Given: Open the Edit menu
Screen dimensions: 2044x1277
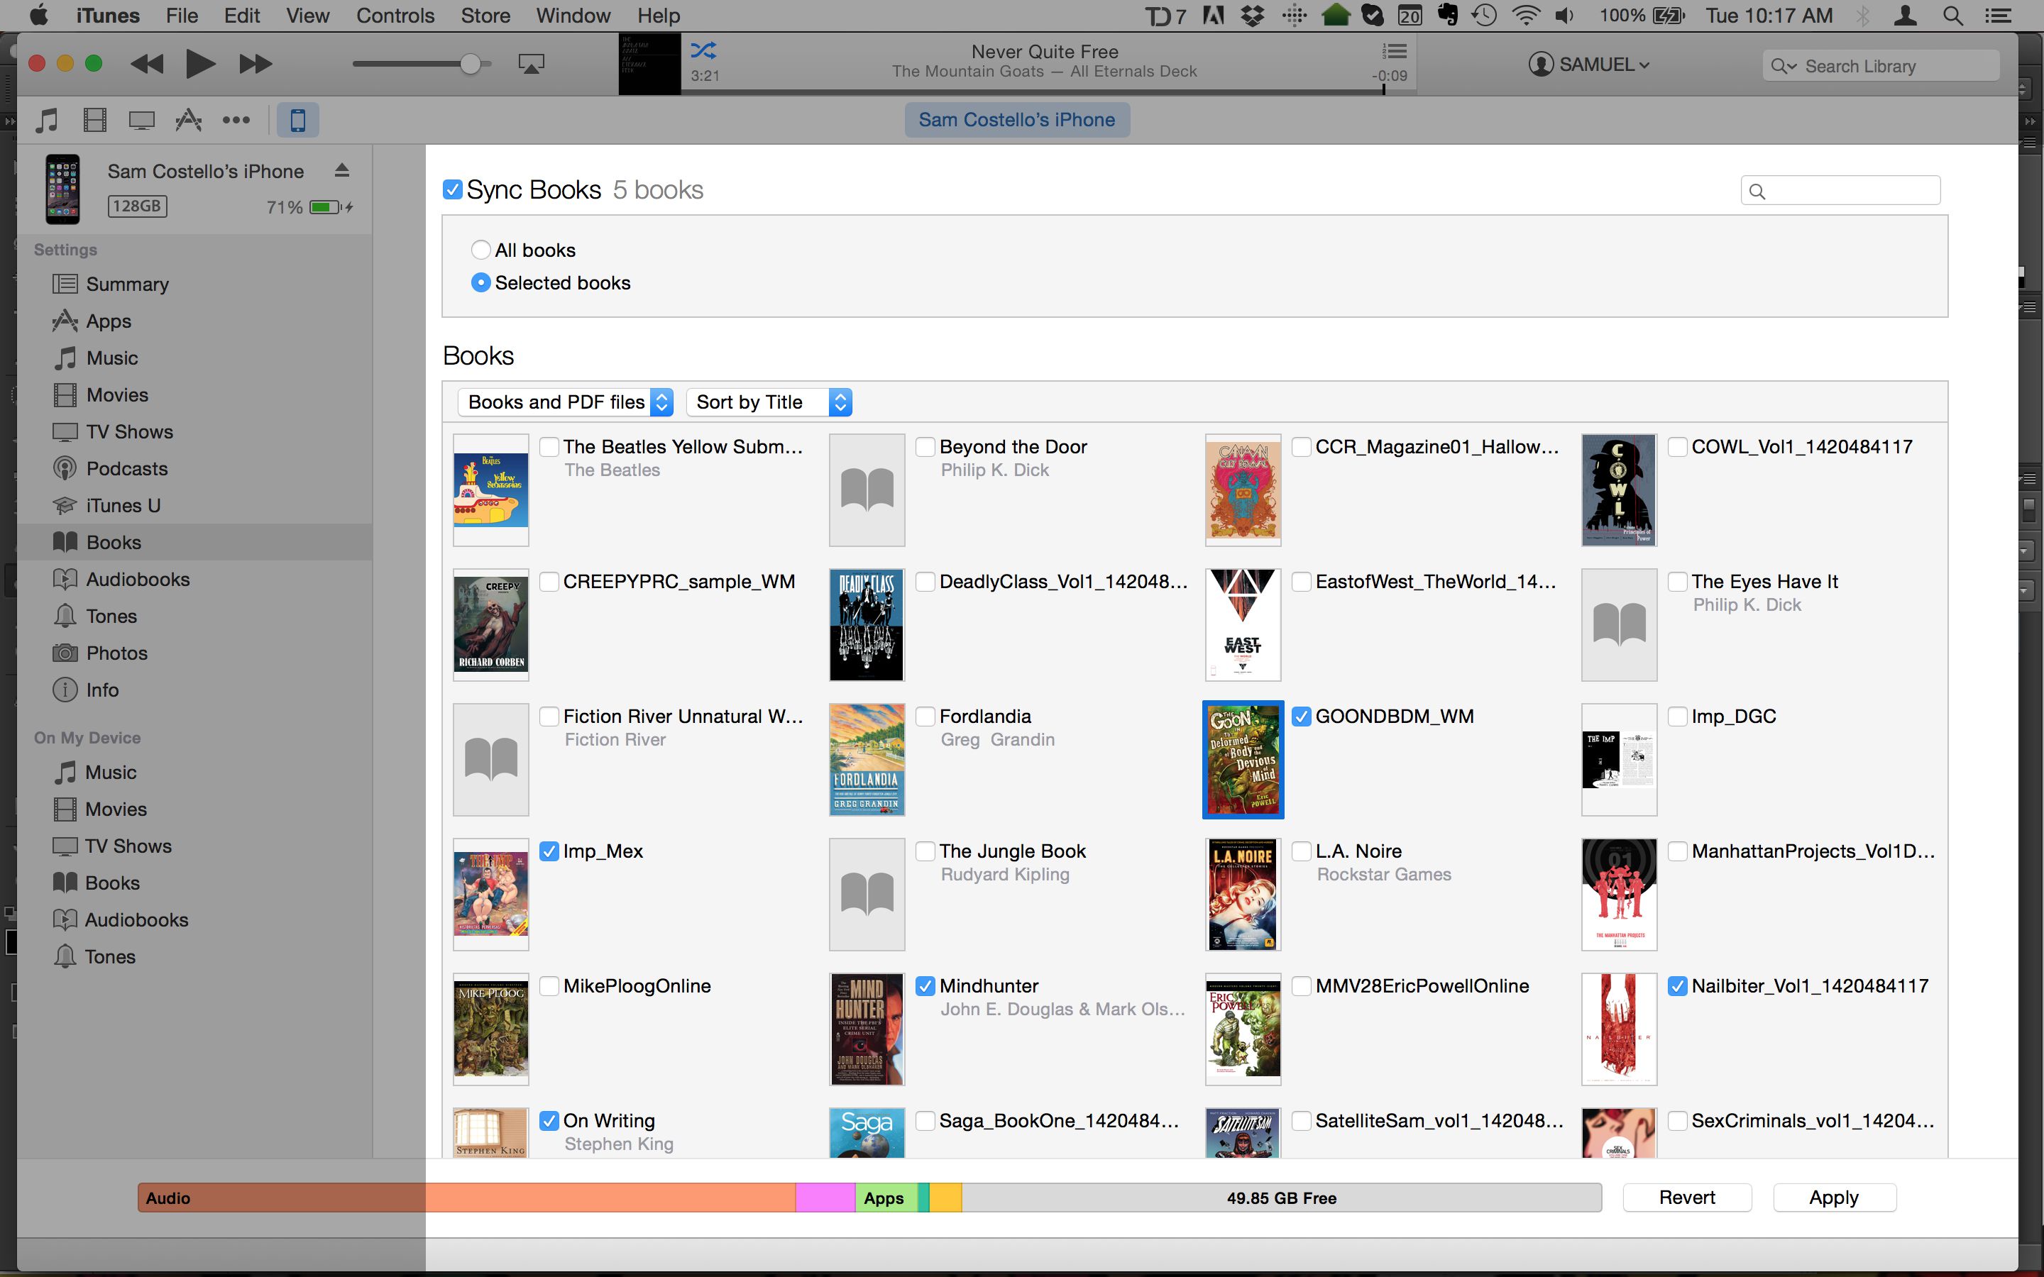Looking at the screenshot, I should pos(241,15).
